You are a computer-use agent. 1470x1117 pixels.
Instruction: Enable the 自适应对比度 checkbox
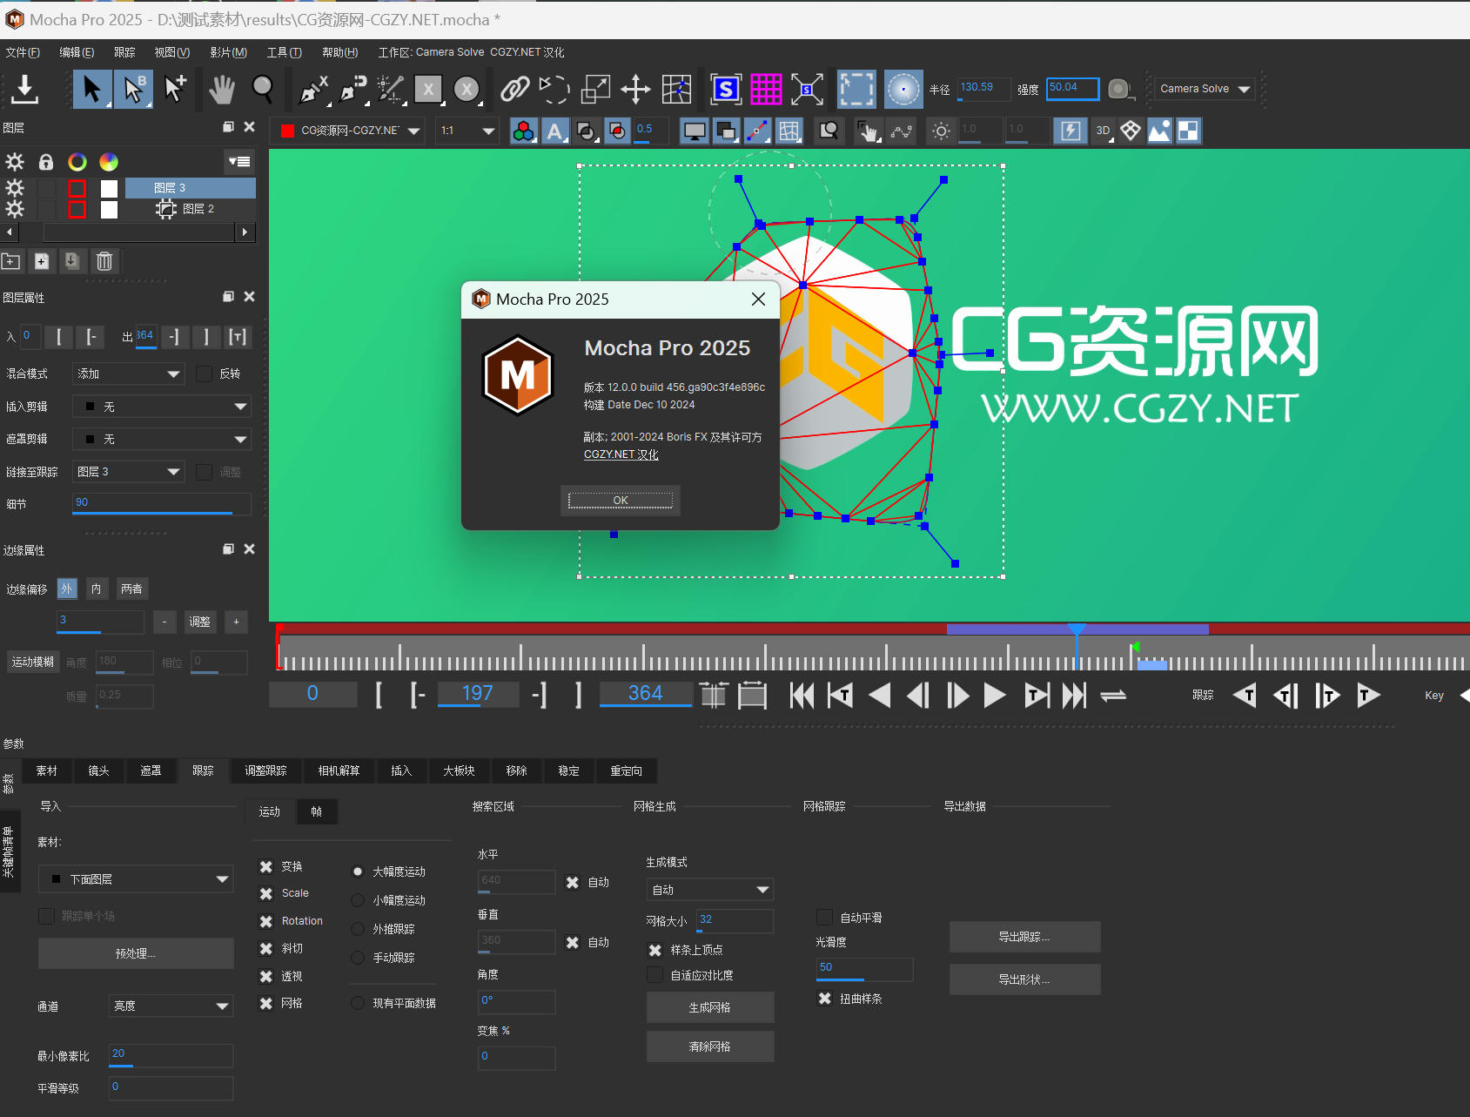655,975
